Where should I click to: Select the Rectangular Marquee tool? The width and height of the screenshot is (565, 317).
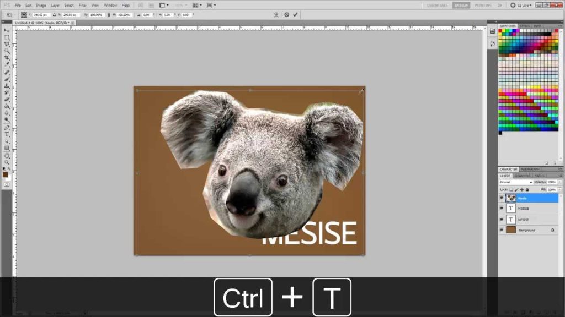click(x=7, y=37)
